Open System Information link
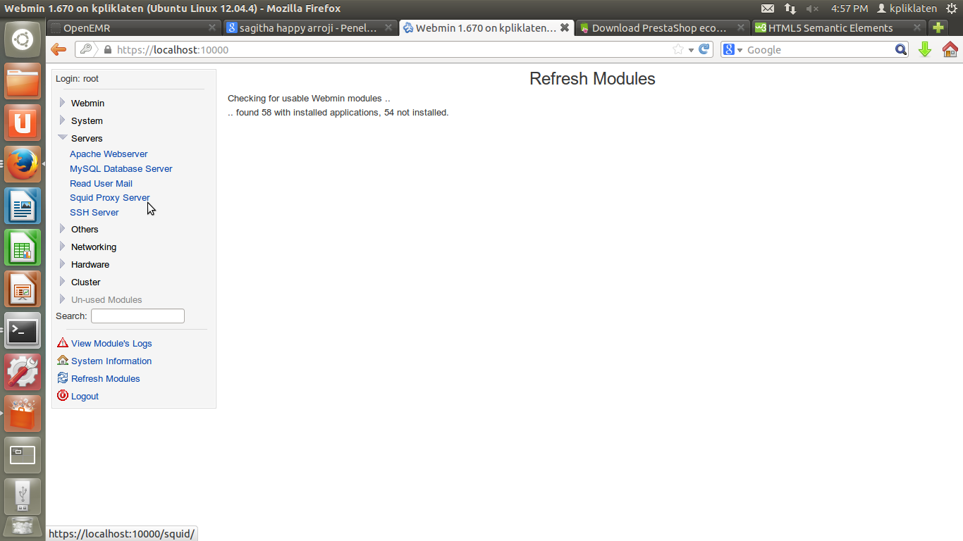The image size is (963, 541). (x=111, y=361)
